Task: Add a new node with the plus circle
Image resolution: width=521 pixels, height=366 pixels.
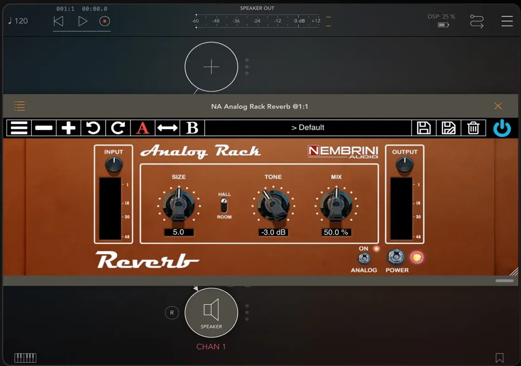Action: [x=211, y=67]
